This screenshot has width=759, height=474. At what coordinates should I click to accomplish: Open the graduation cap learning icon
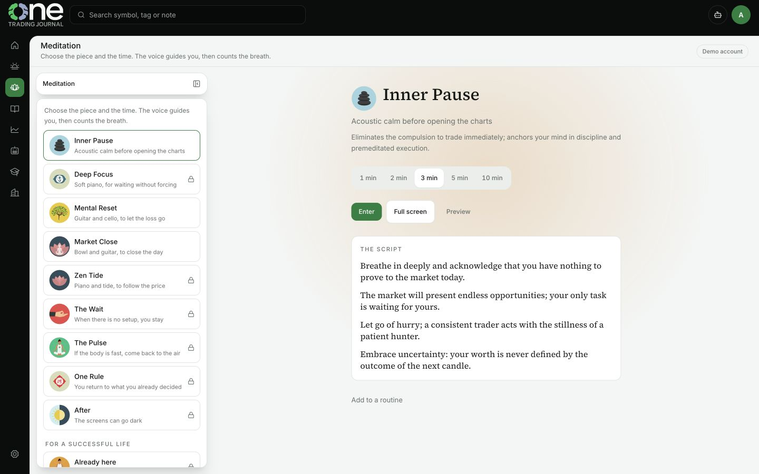click(x=15, y=172)
